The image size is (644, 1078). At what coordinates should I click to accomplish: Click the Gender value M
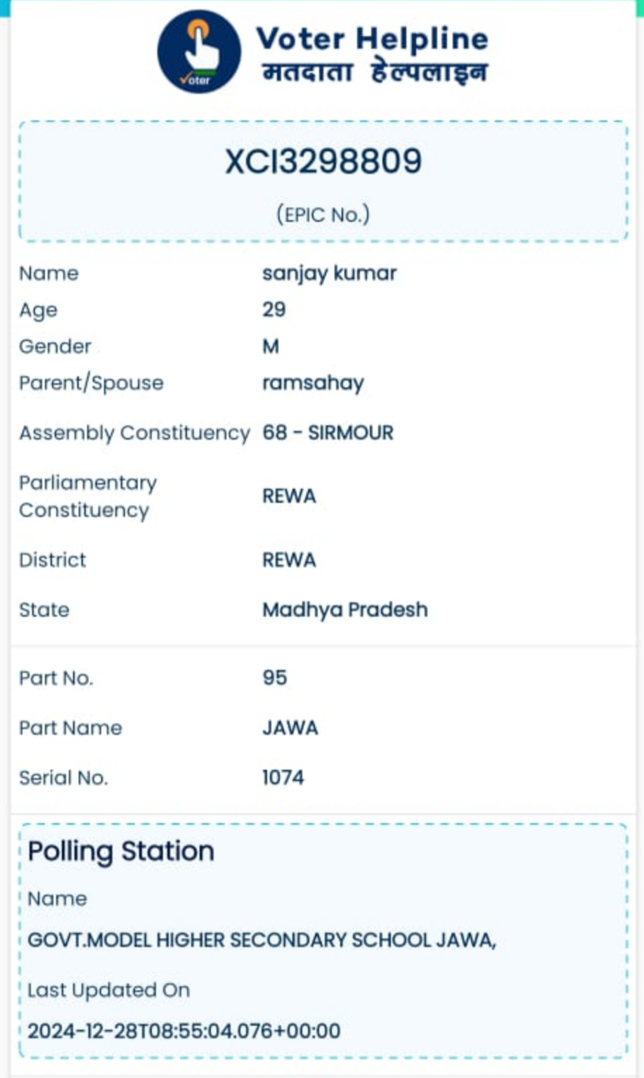click(x=271, y=346)
